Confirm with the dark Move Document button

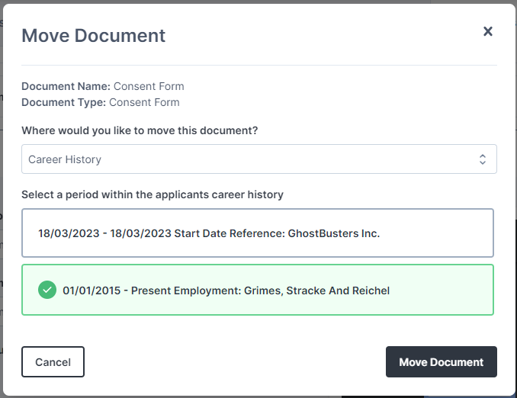(442, 361)
